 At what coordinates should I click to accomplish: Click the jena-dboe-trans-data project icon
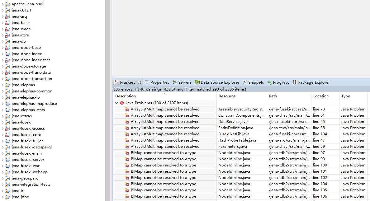(8, 72)
